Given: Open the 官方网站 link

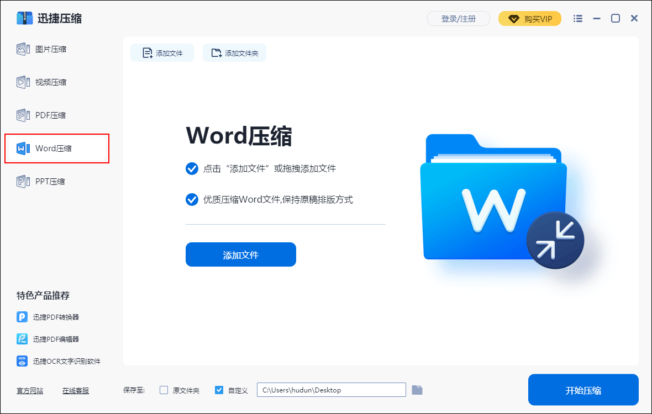Looking at the screenshot, I should tap(30, 391).
